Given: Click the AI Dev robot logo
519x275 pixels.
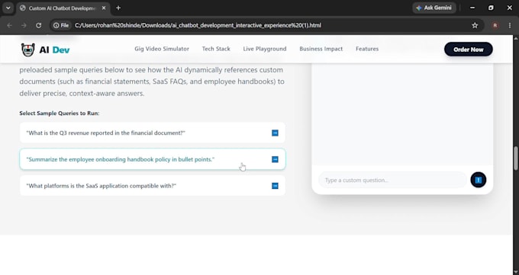Looking at the screenshot, I should pos(28,50).
